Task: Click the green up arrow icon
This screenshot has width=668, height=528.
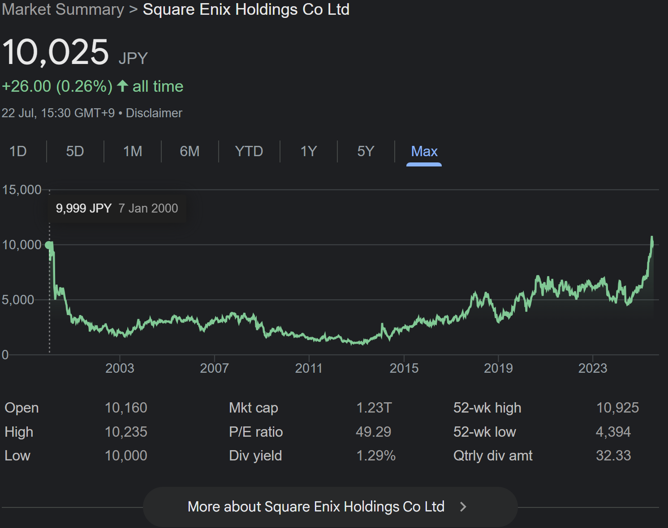Action: point(122,86)
